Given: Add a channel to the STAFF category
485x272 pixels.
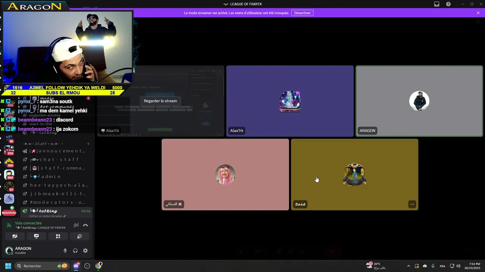Looking at the screenshot, I should 88,144.
